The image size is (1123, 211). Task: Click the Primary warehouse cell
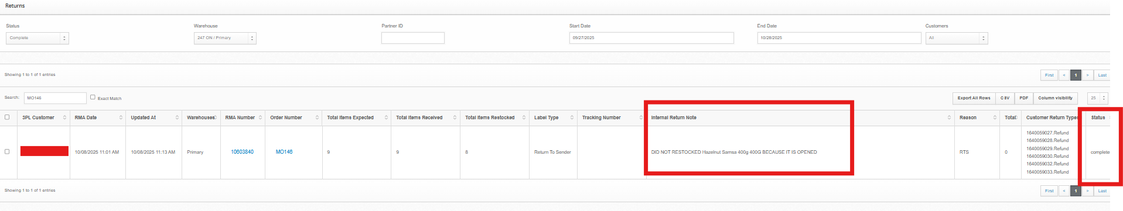195,152
